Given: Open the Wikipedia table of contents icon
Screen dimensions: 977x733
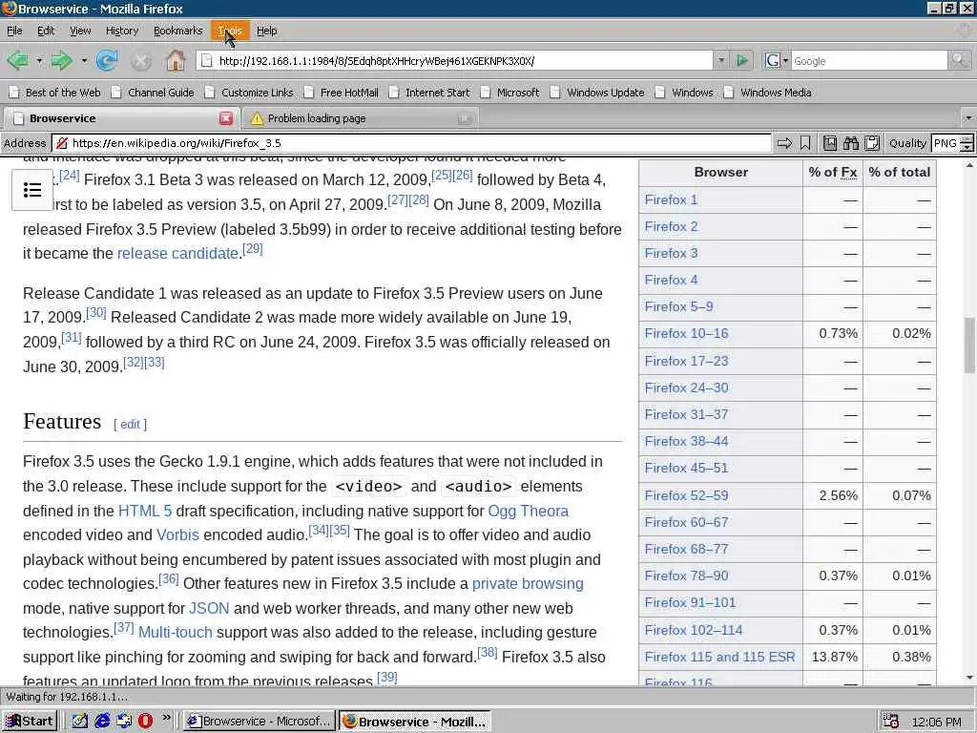Looking at the screenshot, I should click(32, 190).
